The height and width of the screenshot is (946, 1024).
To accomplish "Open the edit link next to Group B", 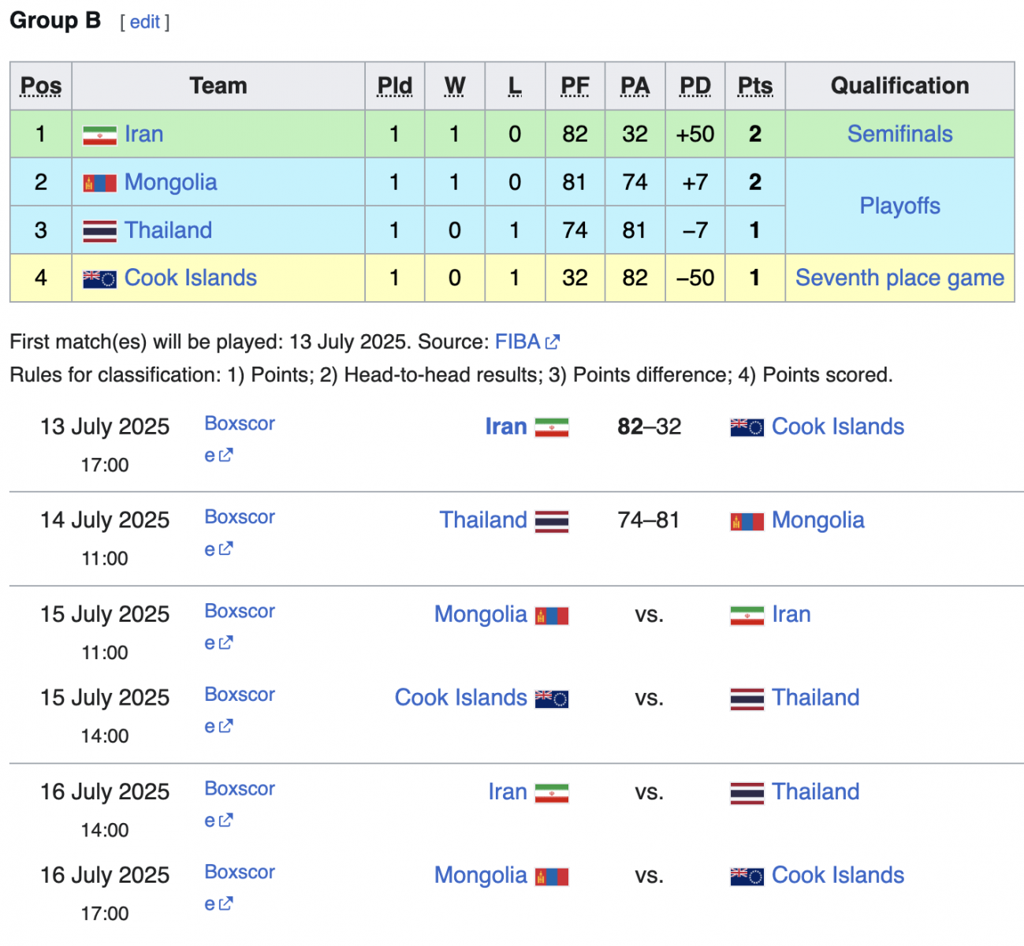I will click(x=145, y=22).
